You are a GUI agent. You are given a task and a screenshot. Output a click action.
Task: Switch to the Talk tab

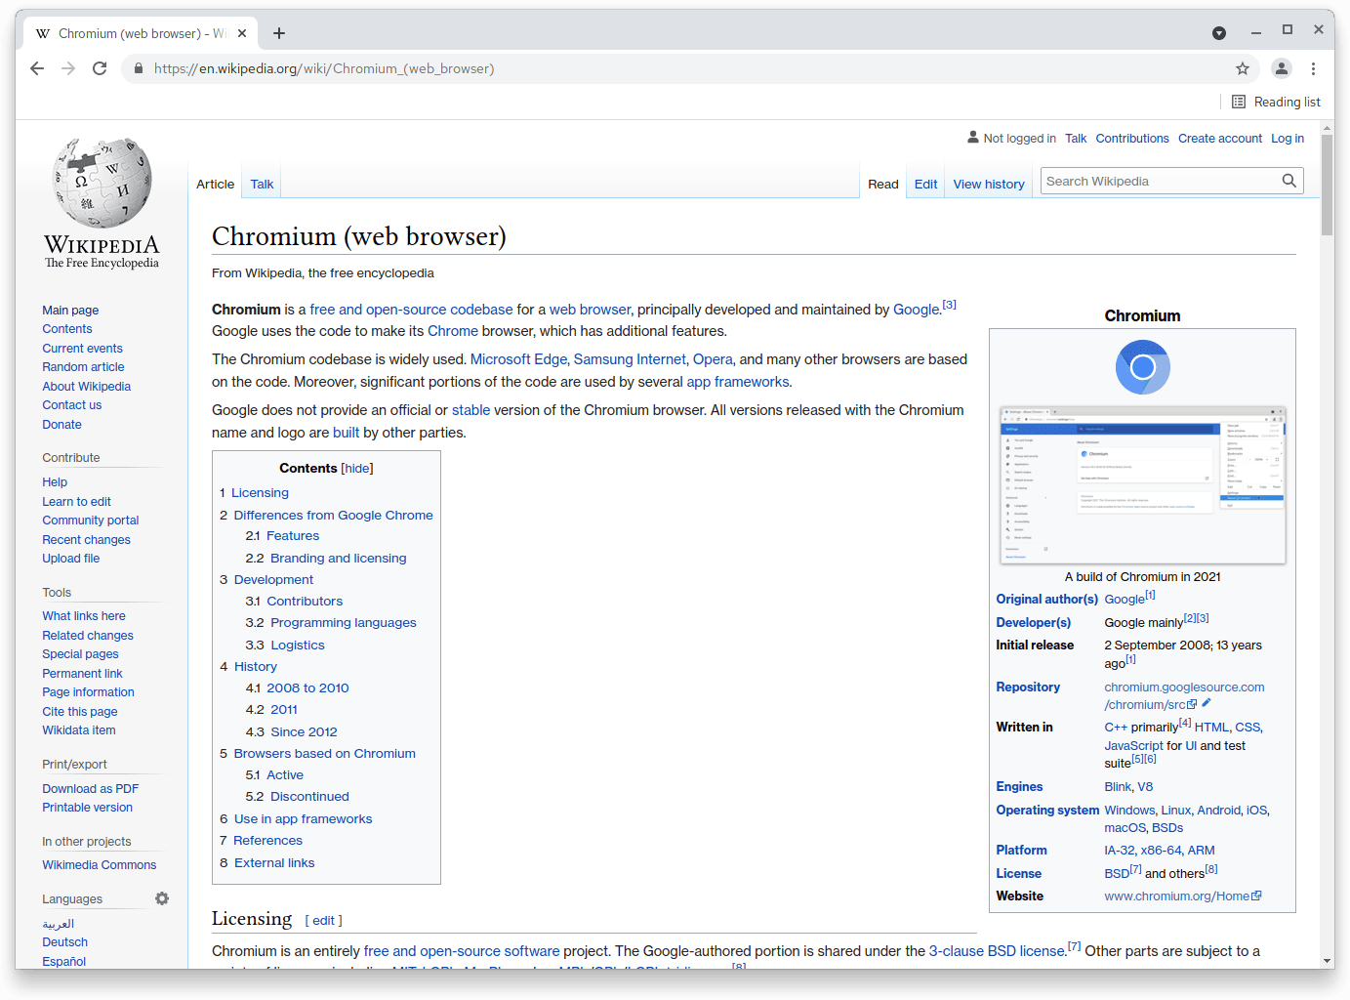point(262,184)
